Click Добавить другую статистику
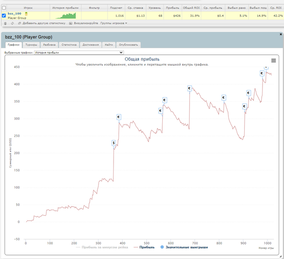284x259 pixels. [x=42, y=23]
